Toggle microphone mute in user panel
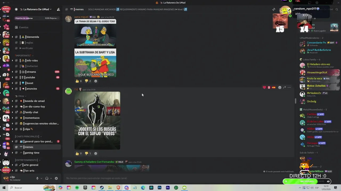 (38, 178)
